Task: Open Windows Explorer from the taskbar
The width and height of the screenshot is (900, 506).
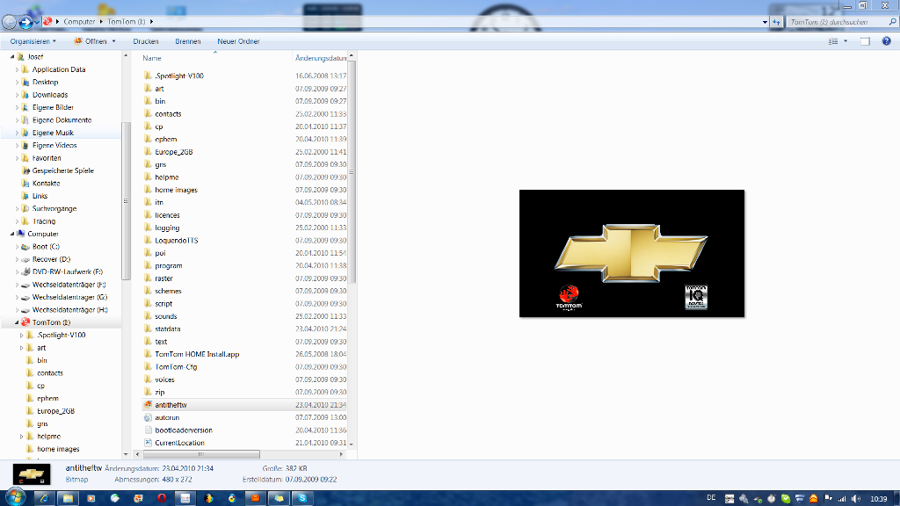Action: click(68, 498)
